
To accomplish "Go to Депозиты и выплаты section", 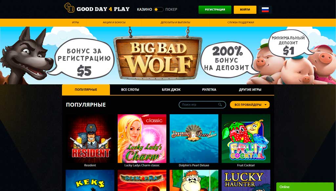I will (x=175, y=22).
